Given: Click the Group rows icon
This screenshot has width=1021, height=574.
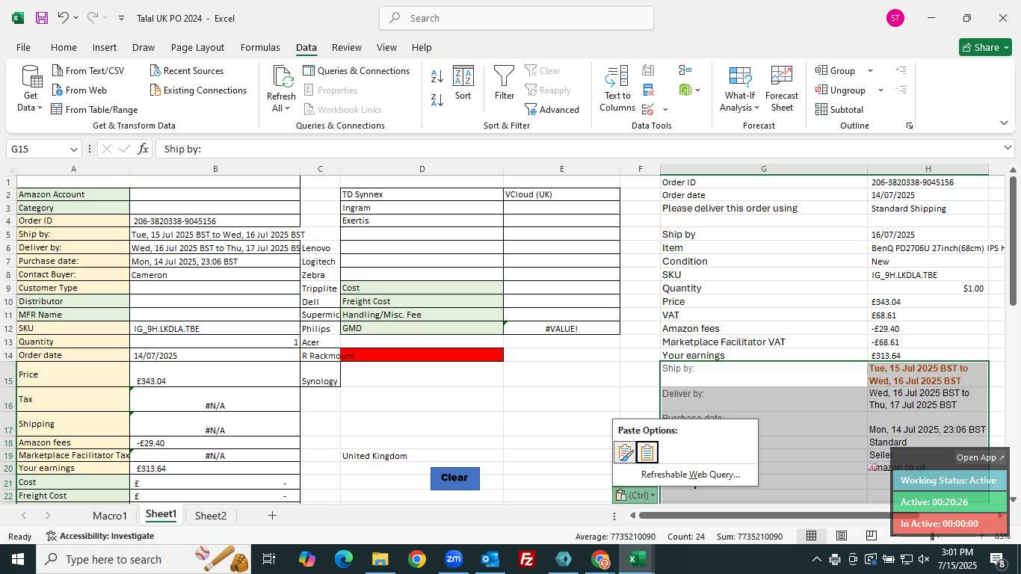Looking at the screenshot, I should (x=821, y=71).
